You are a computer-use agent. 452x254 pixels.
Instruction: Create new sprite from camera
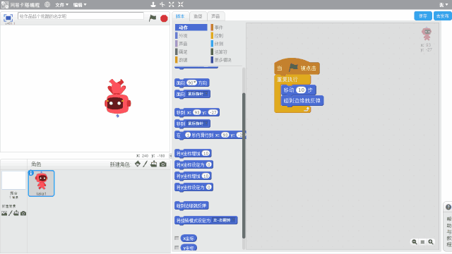tap(163, 164)
